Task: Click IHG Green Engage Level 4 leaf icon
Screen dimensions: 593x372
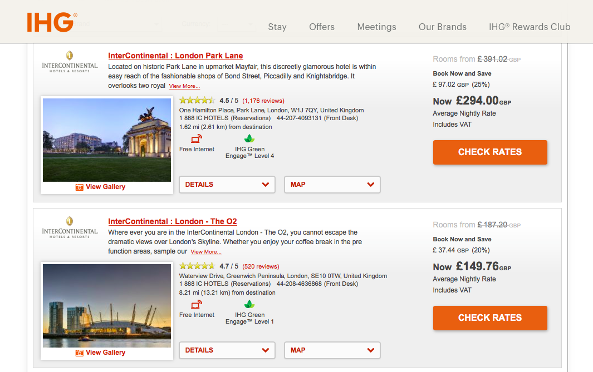Action: pos(249,139)
